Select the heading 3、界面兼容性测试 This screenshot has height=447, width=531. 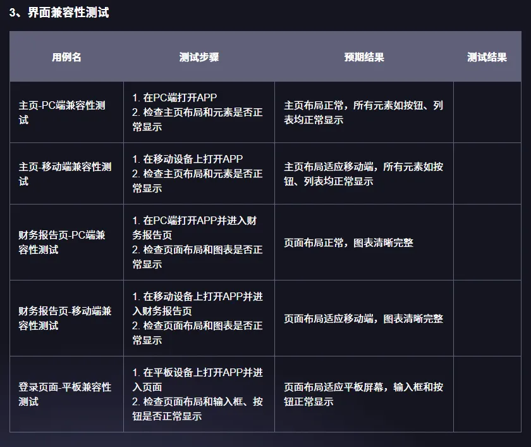tap(59, 13)
